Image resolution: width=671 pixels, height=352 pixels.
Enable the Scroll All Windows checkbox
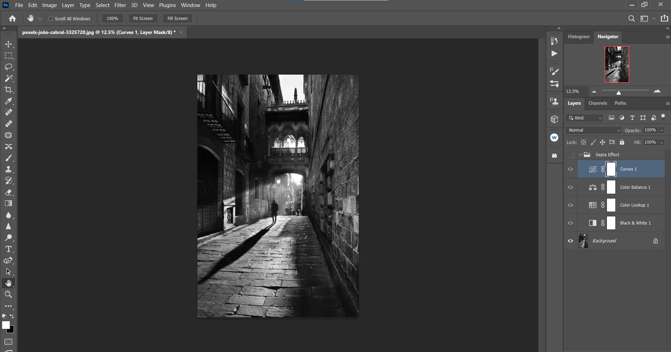(x=51, y=19)
